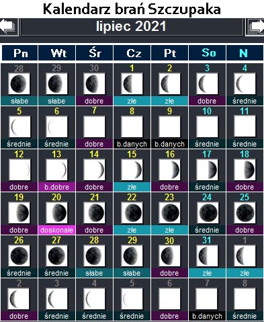Screen dimensions: 264x322
Task: Select the moon icon for July 13
Action: [x=56, y=169]
